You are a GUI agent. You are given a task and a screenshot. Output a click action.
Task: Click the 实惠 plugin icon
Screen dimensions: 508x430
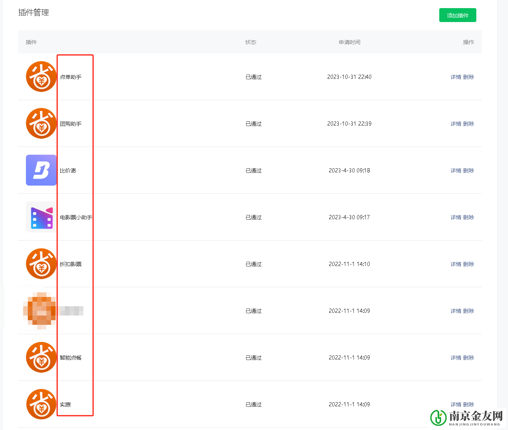41,404
